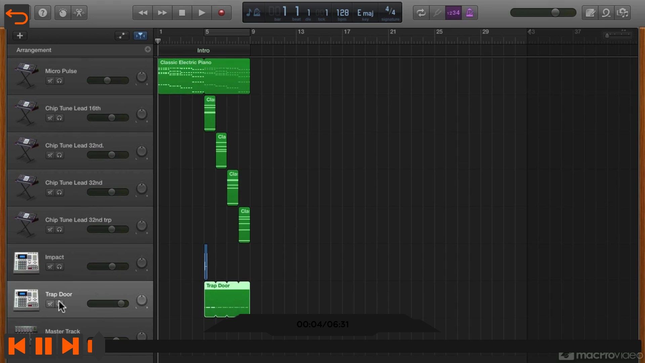Click the playhead marker at bar 1
Screen dimensions: 645x363
click(158, 41)
